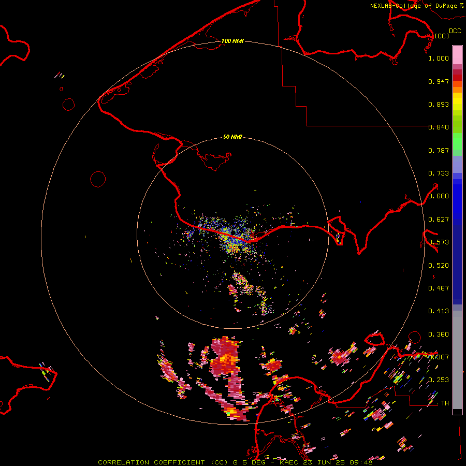Select the 0.733 legend value
Screen dimensions: 466x466
coord(439,173)
